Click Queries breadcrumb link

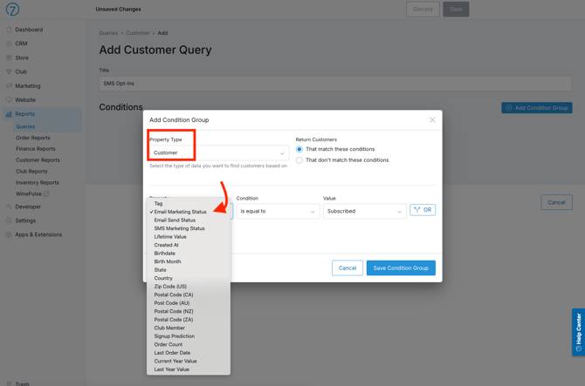point(108,33)
